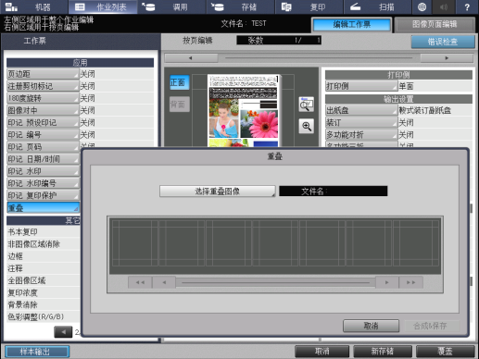This screenshot has width=479, height=359.
Task: Go to next page arrow in page slider
Action: 447,57
